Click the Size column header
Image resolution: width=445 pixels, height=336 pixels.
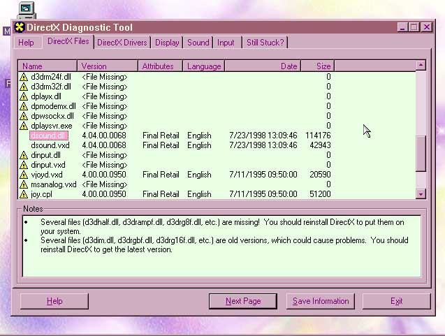pyautogui.click(x=318, y=66)
